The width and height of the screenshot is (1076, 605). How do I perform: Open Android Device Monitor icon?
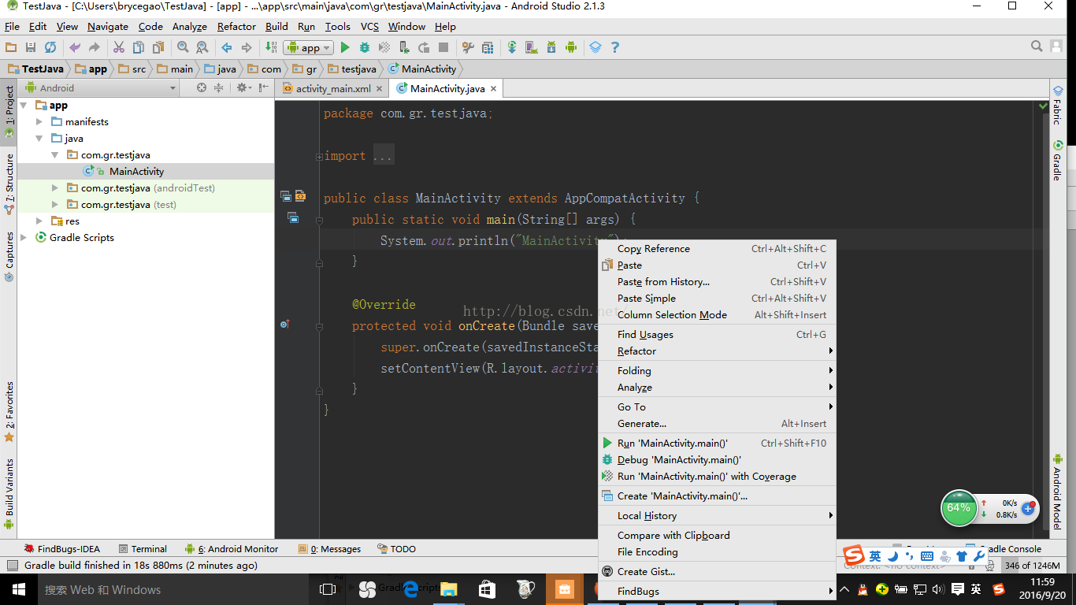571,47
